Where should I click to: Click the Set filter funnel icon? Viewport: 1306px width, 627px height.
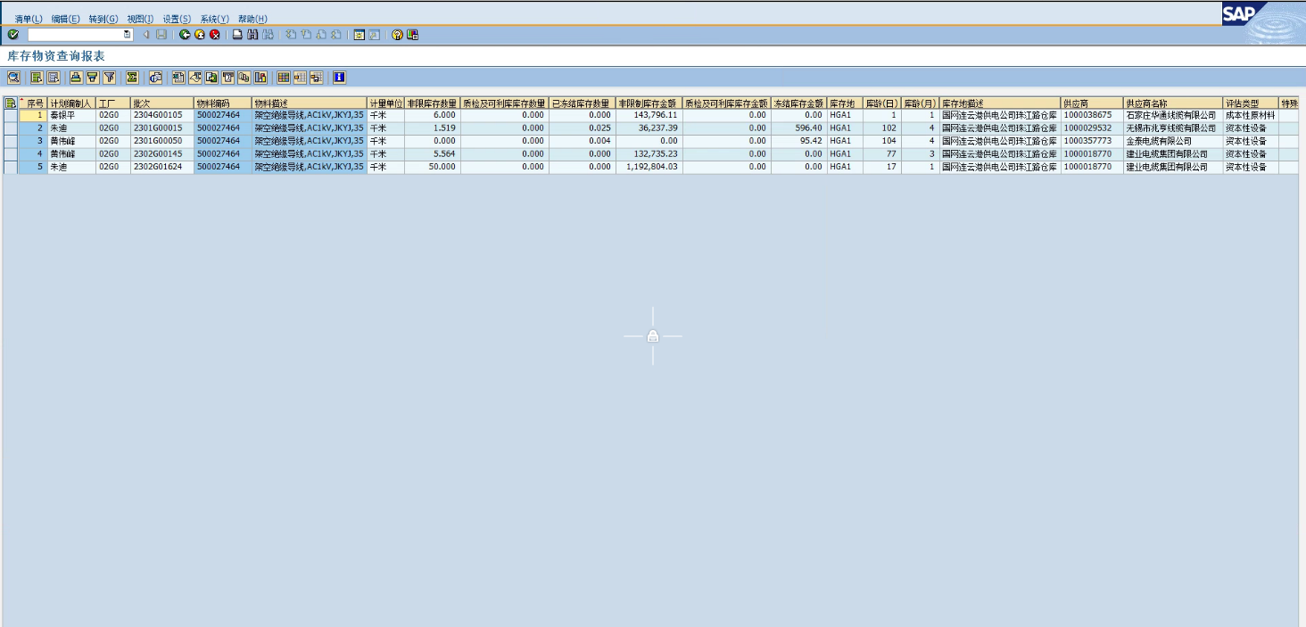[109, 78]
